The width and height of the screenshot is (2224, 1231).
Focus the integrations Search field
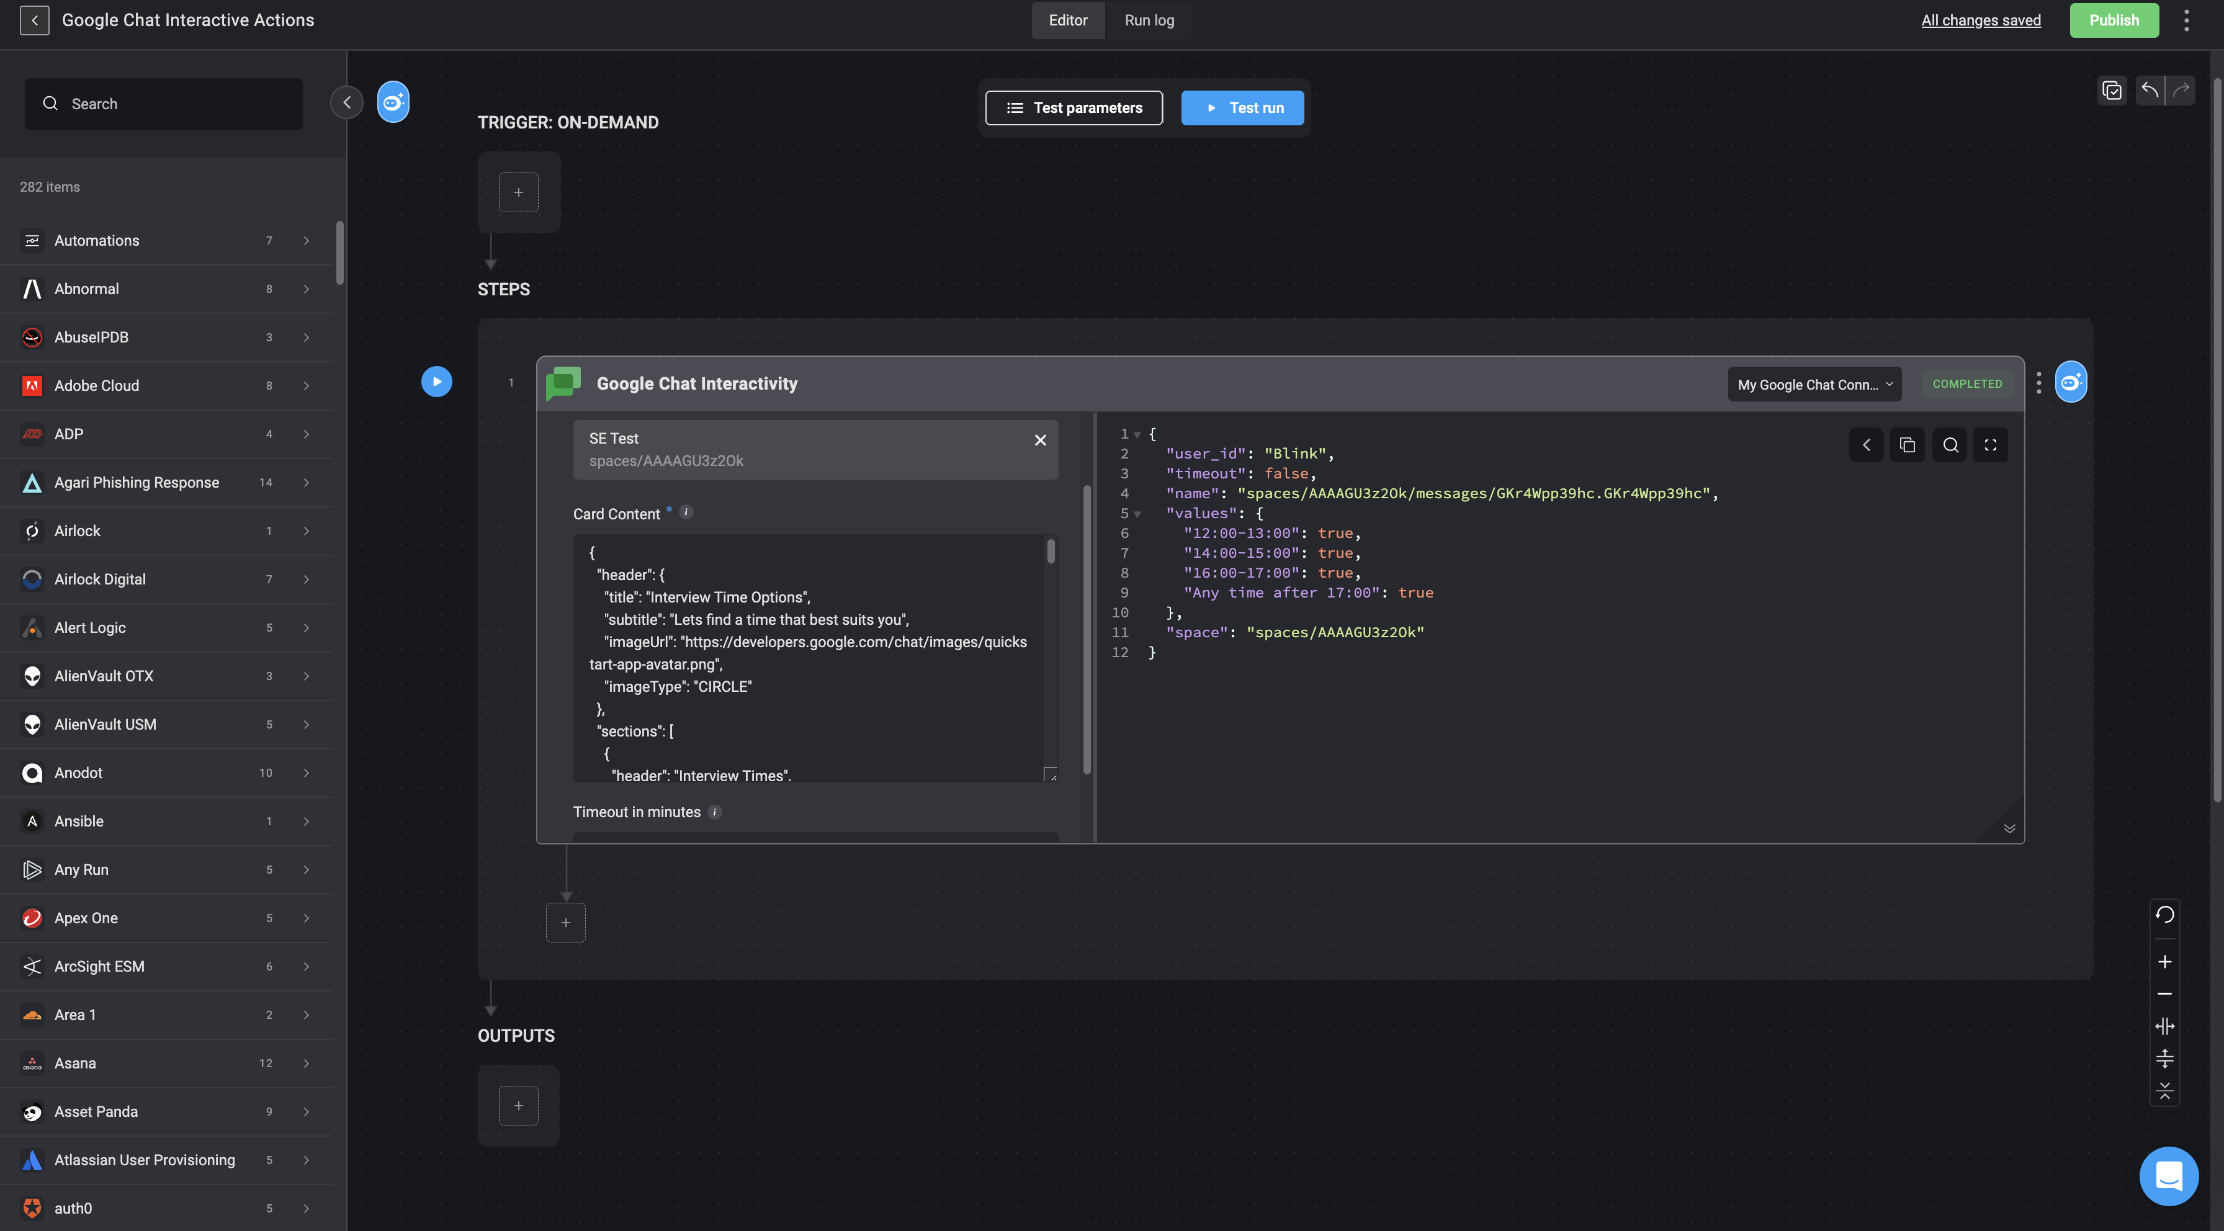click(164, 104)
